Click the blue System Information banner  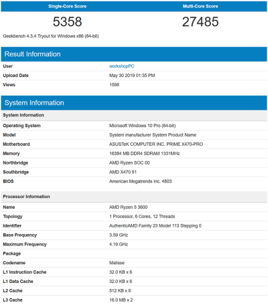point(134,103)
